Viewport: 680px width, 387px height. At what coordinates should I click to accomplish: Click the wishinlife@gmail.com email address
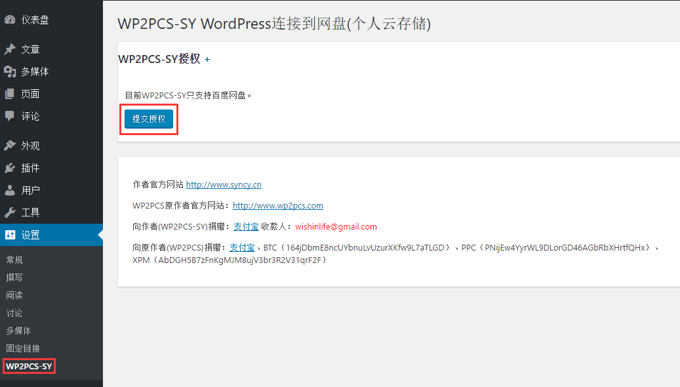click(x=336, y=226)
